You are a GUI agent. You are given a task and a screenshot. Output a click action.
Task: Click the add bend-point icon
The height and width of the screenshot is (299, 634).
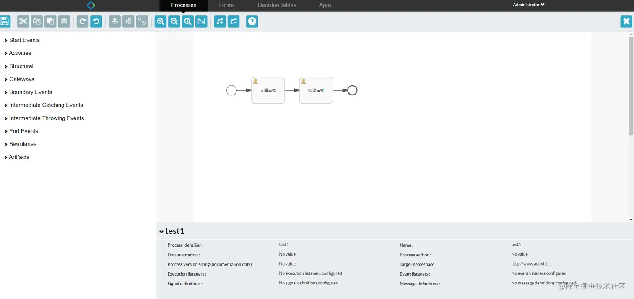click(x=220, y=21)
